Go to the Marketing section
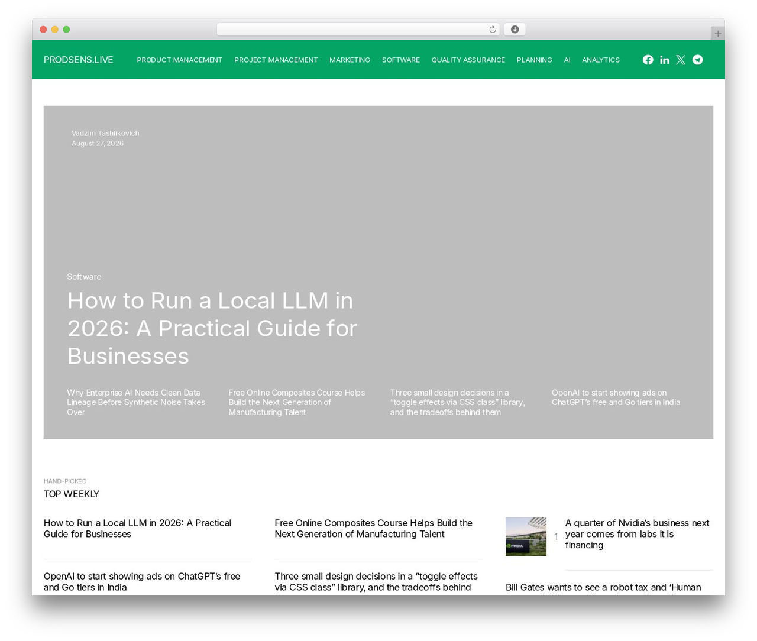This screenshot has width=757, height=641. click(350, 60)
